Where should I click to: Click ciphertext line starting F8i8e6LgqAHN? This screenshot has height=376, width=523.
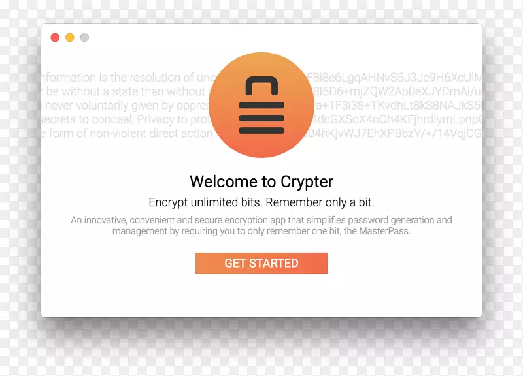point(394,78)
